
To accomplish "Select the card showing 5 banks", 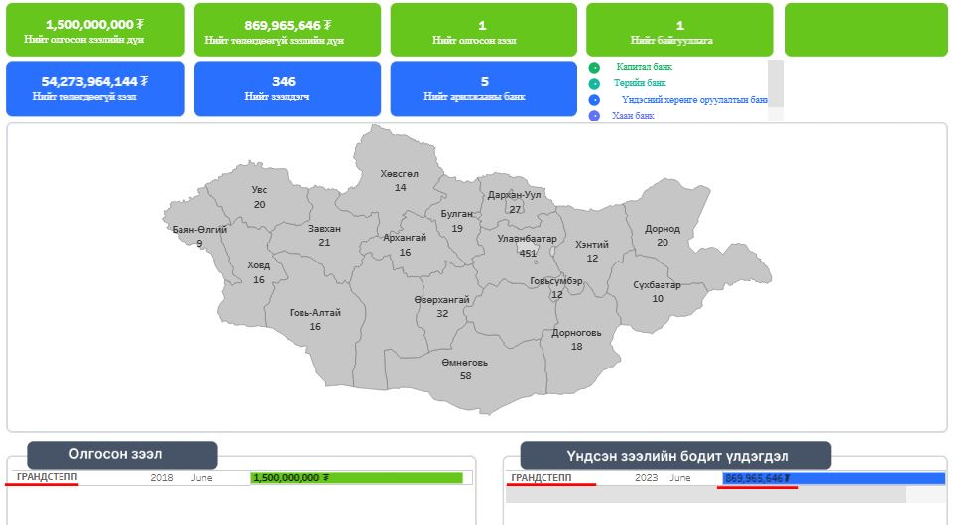I will coord(484,88).
